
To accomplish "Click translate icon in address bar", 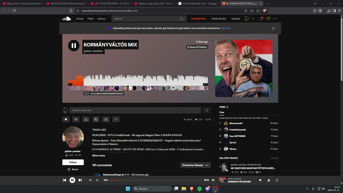I will point(246,11).
